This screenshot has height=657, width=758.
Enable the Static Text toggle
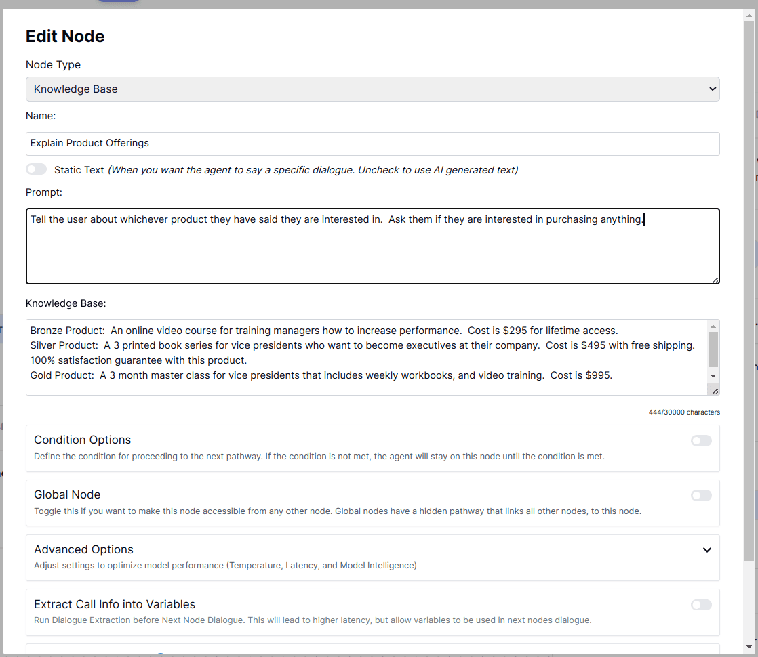click(x=35, y=169)
